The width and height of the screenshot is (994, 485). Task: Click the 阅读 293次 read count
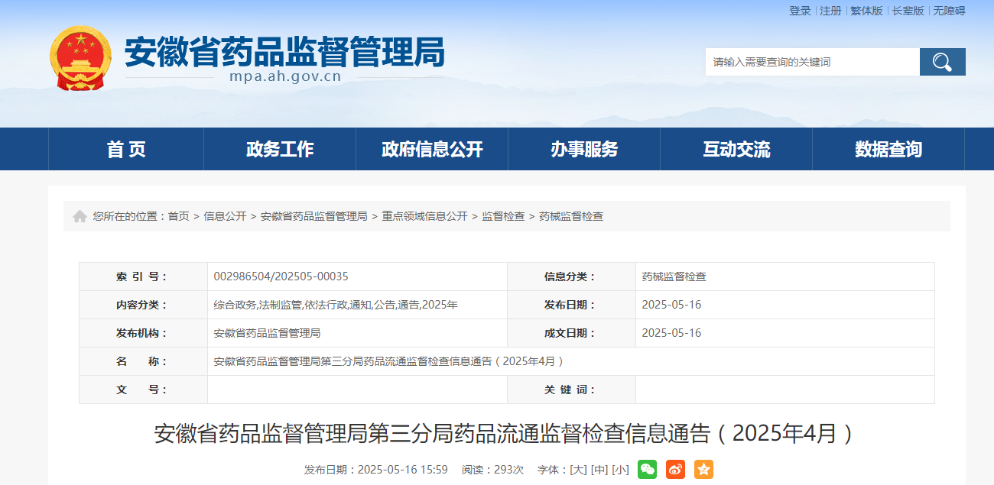pyautogui.click(x=492, y=470)
